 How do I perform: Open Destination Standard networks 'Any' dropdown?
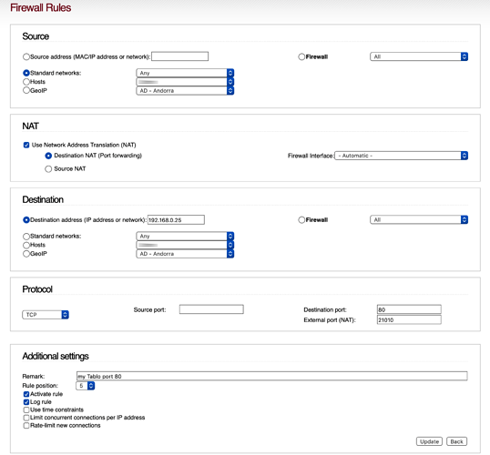point(185,236)
